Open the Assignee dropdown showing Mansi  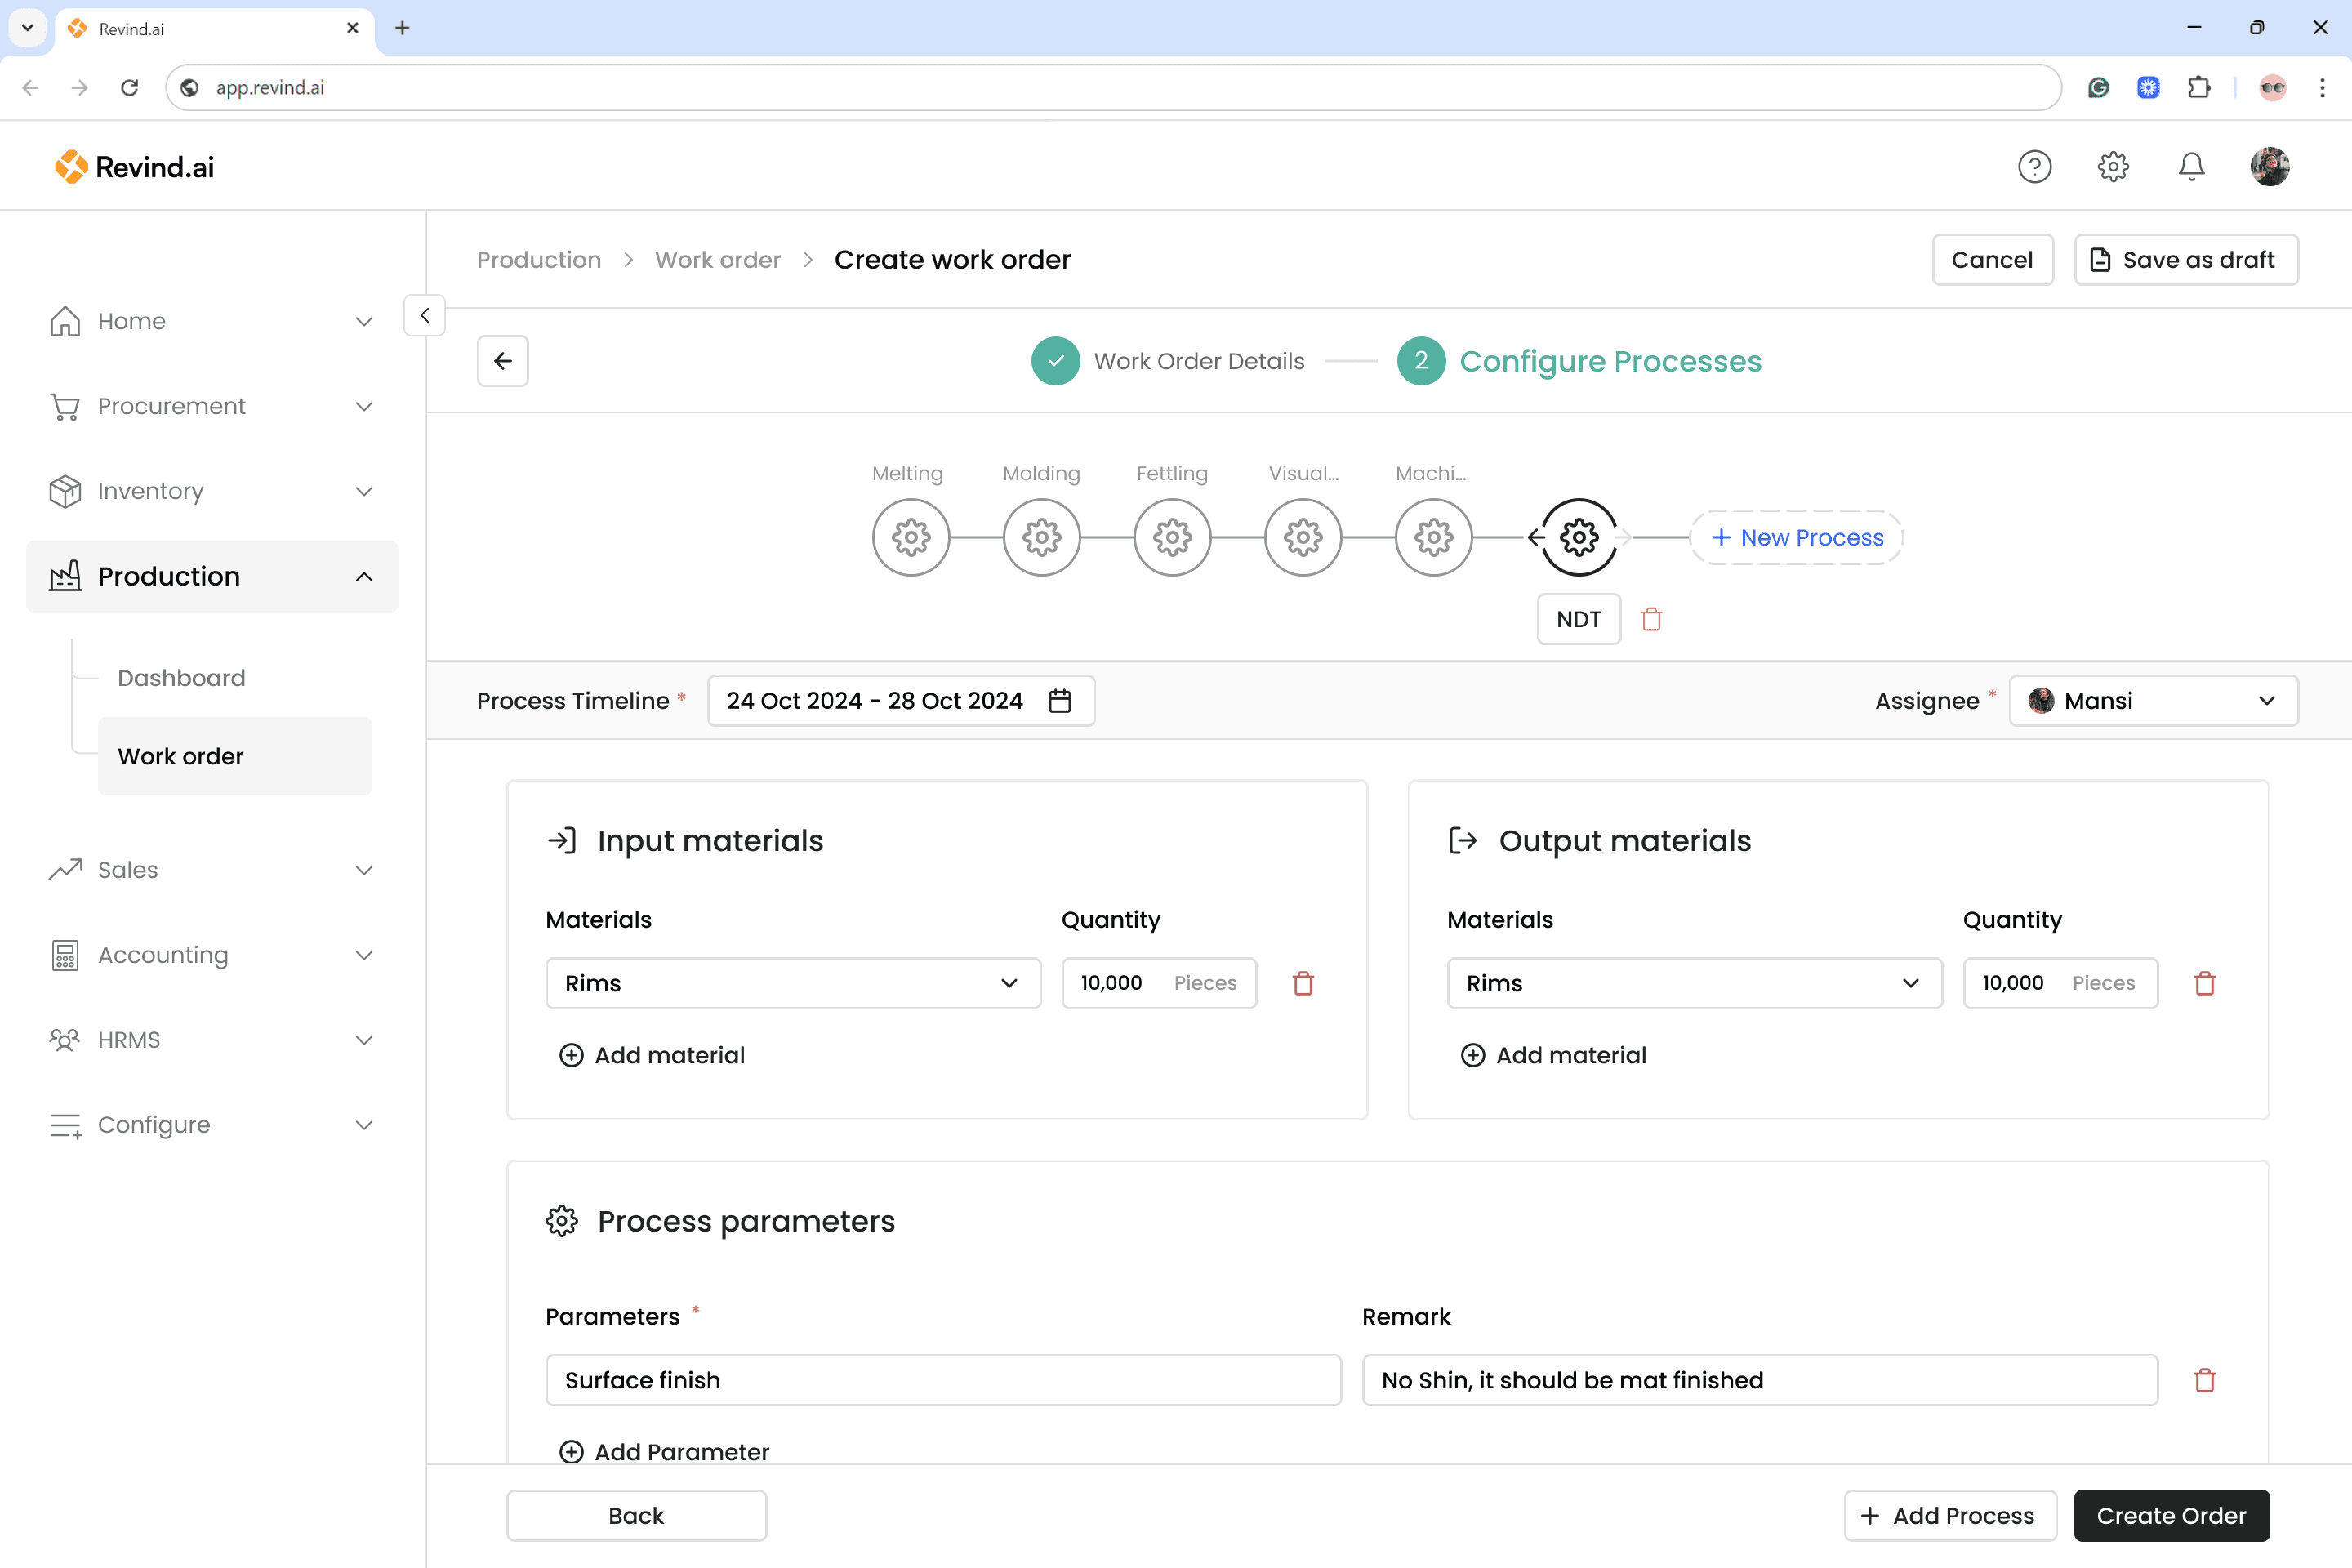2153,701
